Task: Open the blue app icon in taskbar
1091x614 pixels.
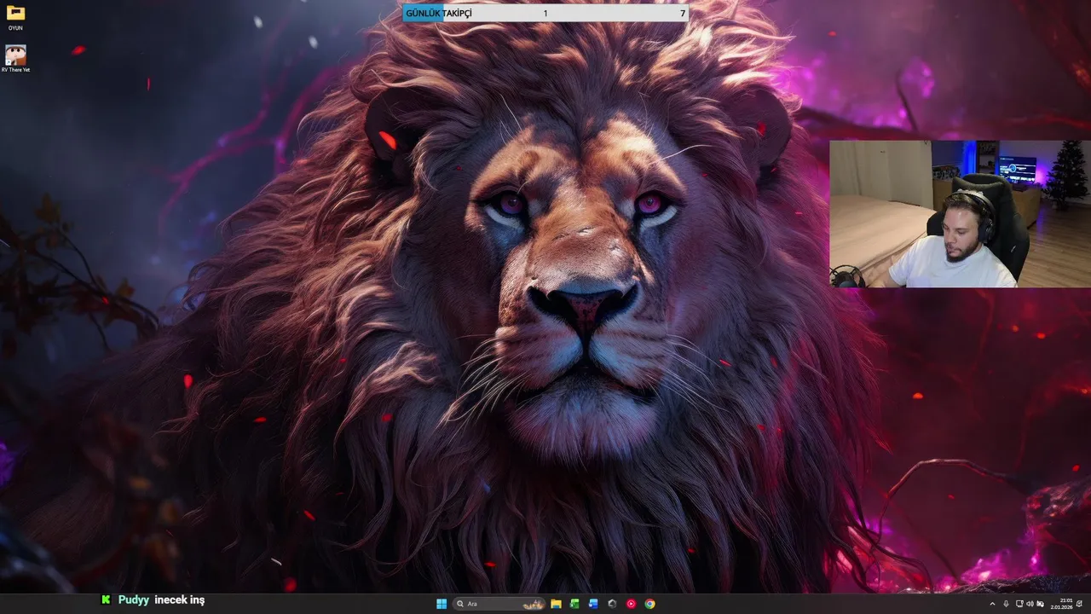Action: click(593, 604)
